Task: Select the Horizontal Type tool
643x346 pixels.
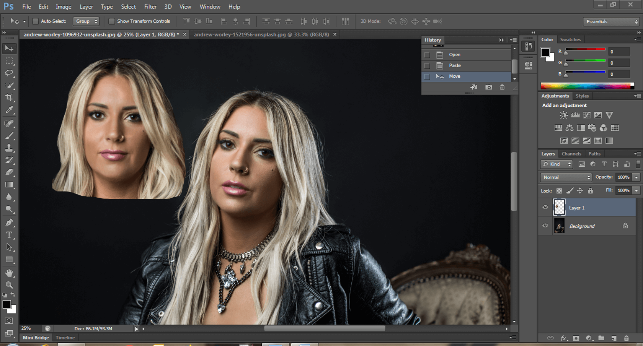Action: 9,235
